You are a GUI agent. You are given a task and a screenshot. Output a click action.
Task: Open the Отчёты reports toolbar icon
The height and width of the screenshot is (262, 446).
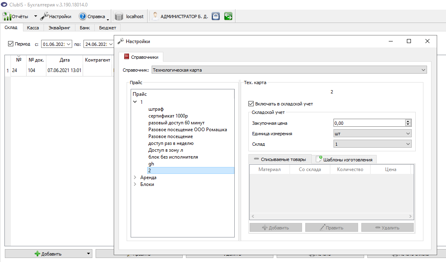6,17
